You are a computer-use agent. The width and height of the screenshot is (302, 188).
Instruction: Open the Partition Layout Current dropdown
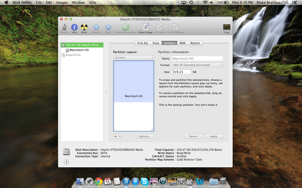(134, 57)
